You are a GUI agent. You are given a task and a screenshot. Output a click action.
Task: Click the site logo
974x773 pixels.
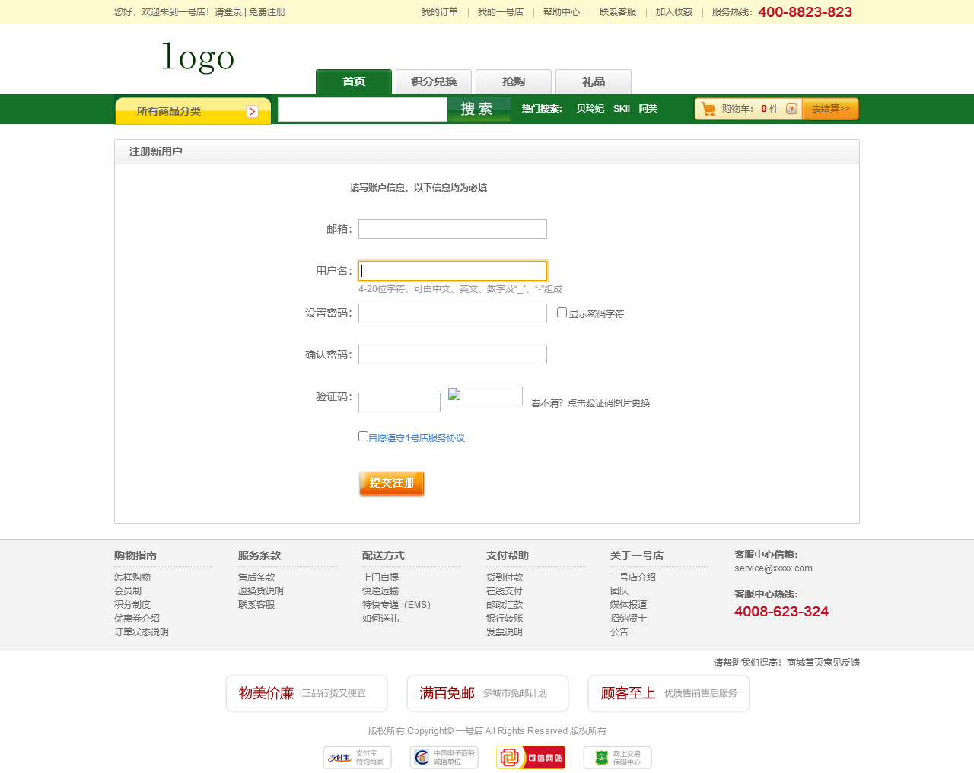198,58
